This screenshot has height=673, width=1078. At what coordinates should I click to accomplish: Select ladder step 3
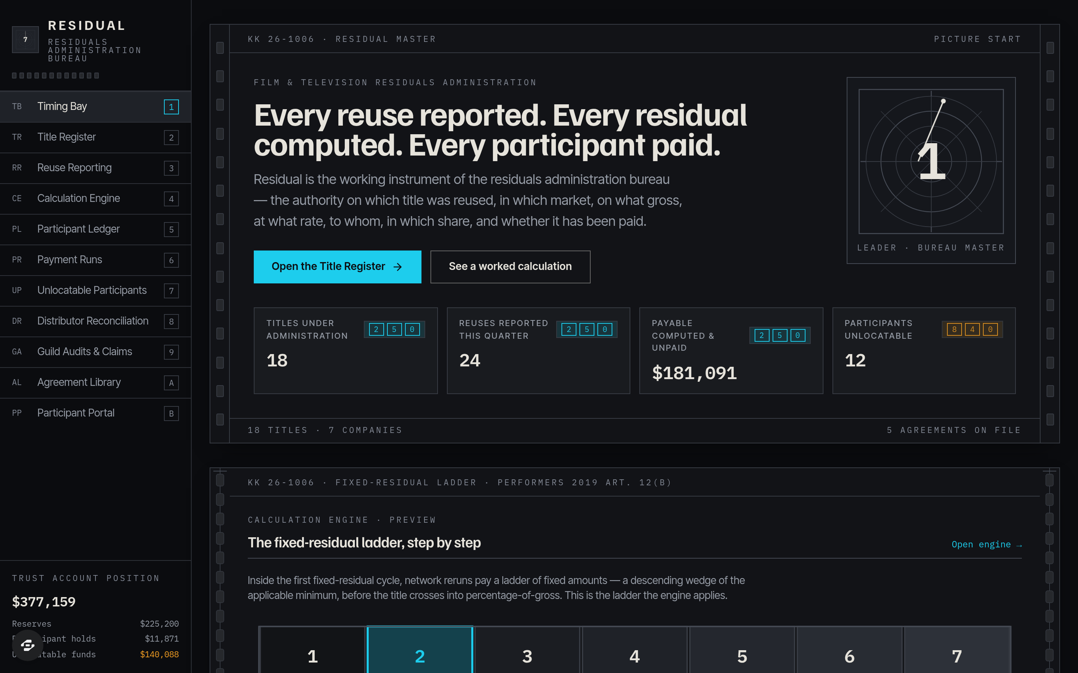[x=527, y=650]
